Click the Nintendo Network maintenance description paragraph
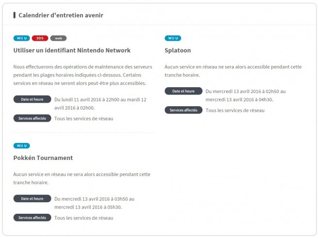 tap(83, 75)
